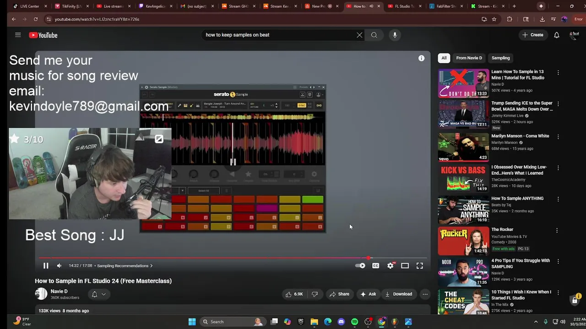
Task: Enter fullscreen video mode
Action: 419,265
